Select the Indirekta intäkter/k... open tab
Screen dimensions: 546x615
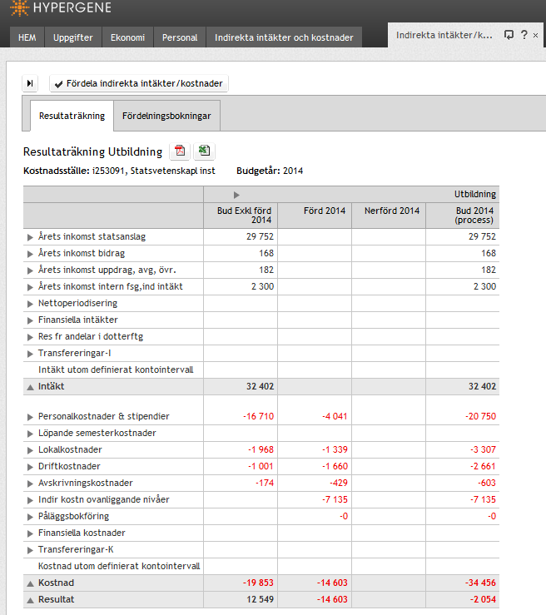coord(444,35)
